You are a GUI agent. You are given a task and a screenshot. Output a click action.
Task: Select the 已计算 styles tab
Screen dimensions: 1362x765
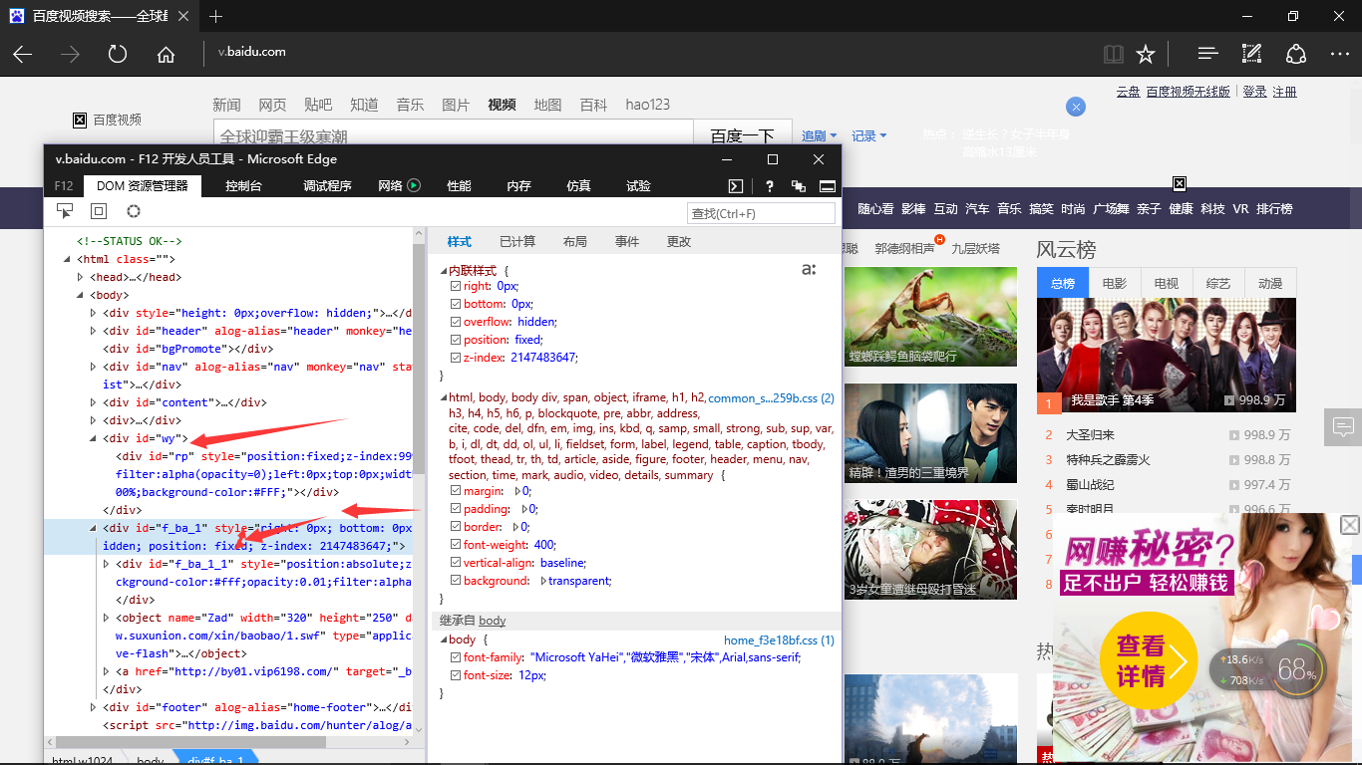point(517,241)
